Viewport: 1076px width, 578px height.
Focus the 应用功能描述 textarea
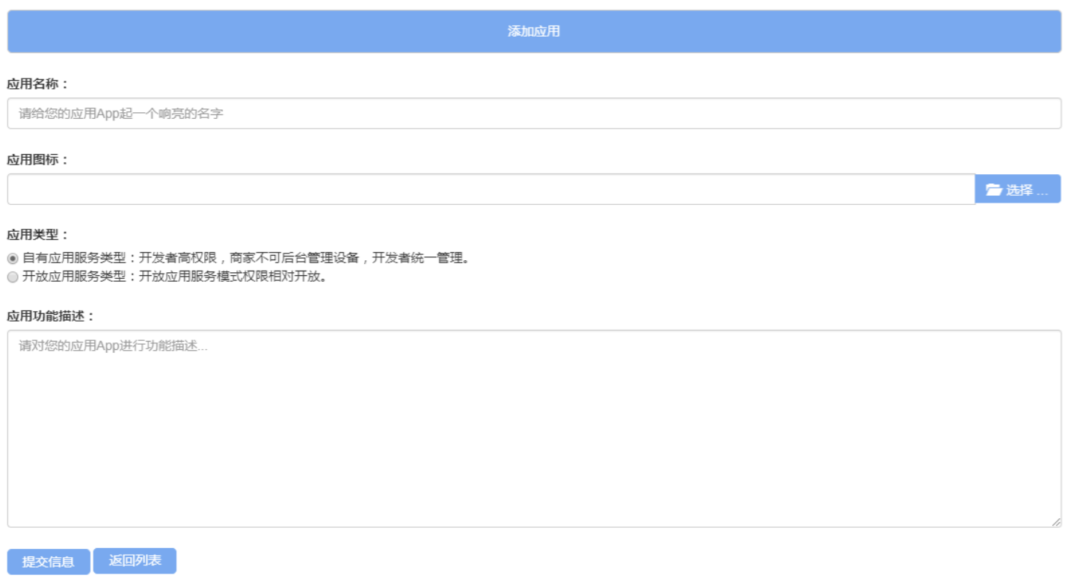534,428
